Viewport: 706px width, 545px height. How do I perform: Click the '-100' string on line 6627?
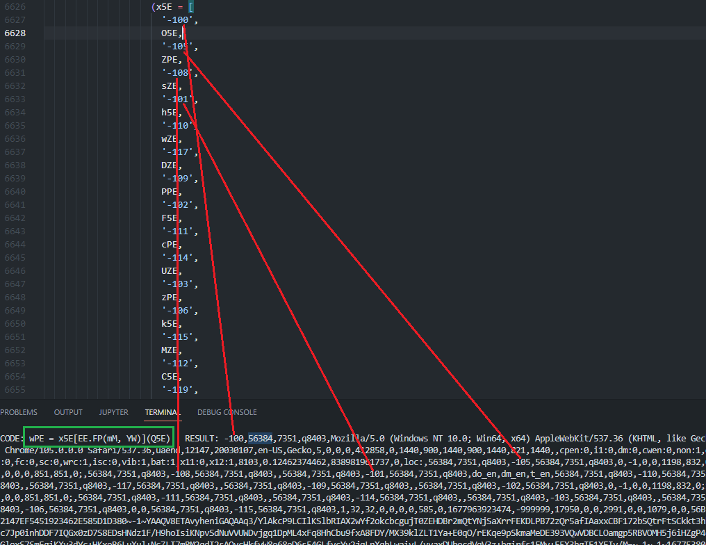coord(177,20)
